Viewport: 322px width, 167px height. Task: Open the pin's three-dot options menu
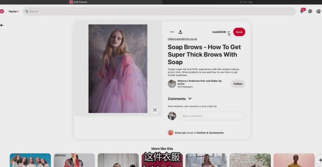tap(172, 32)
